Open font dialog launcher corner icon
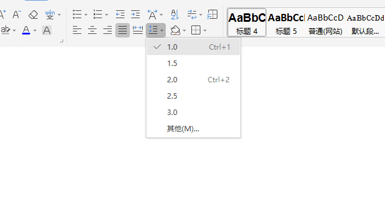This screenshot has width=385, height=224. coord(61,41)
